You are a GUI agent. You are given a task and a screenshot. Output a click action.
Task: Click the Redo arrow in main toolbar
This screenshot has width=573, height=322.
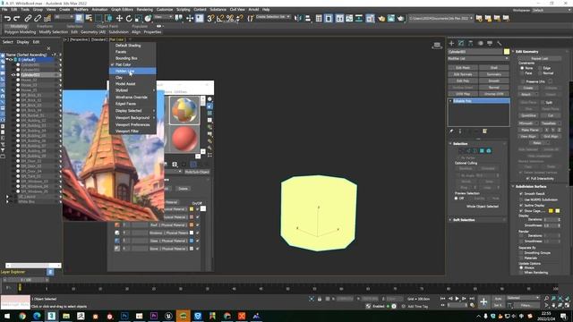[17, 18]
